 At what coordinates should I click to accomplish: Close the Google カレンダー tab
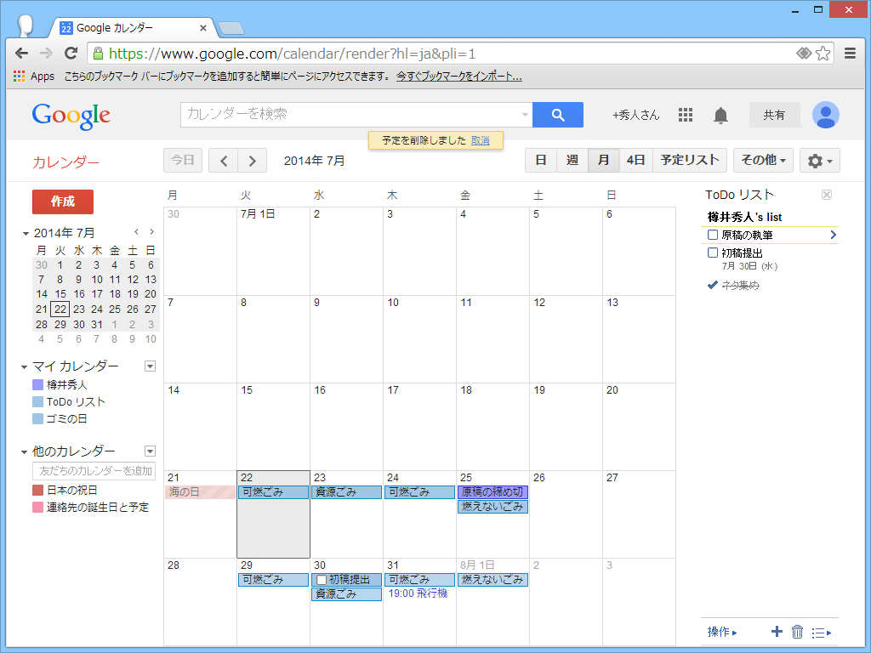click(x=202, y=28)
